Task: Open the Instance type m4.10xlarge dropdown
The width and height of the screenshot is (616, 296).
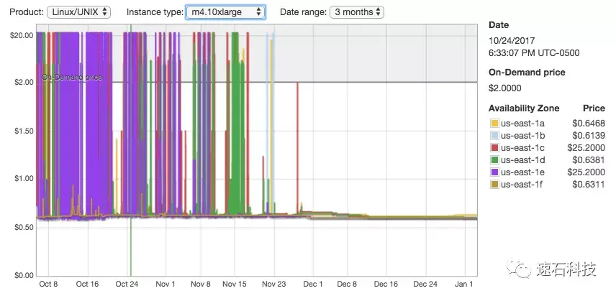Action: (225, 12)
